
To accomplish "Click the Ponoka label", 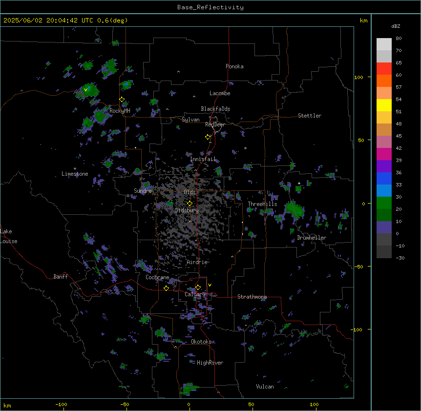I will [234, 66].
